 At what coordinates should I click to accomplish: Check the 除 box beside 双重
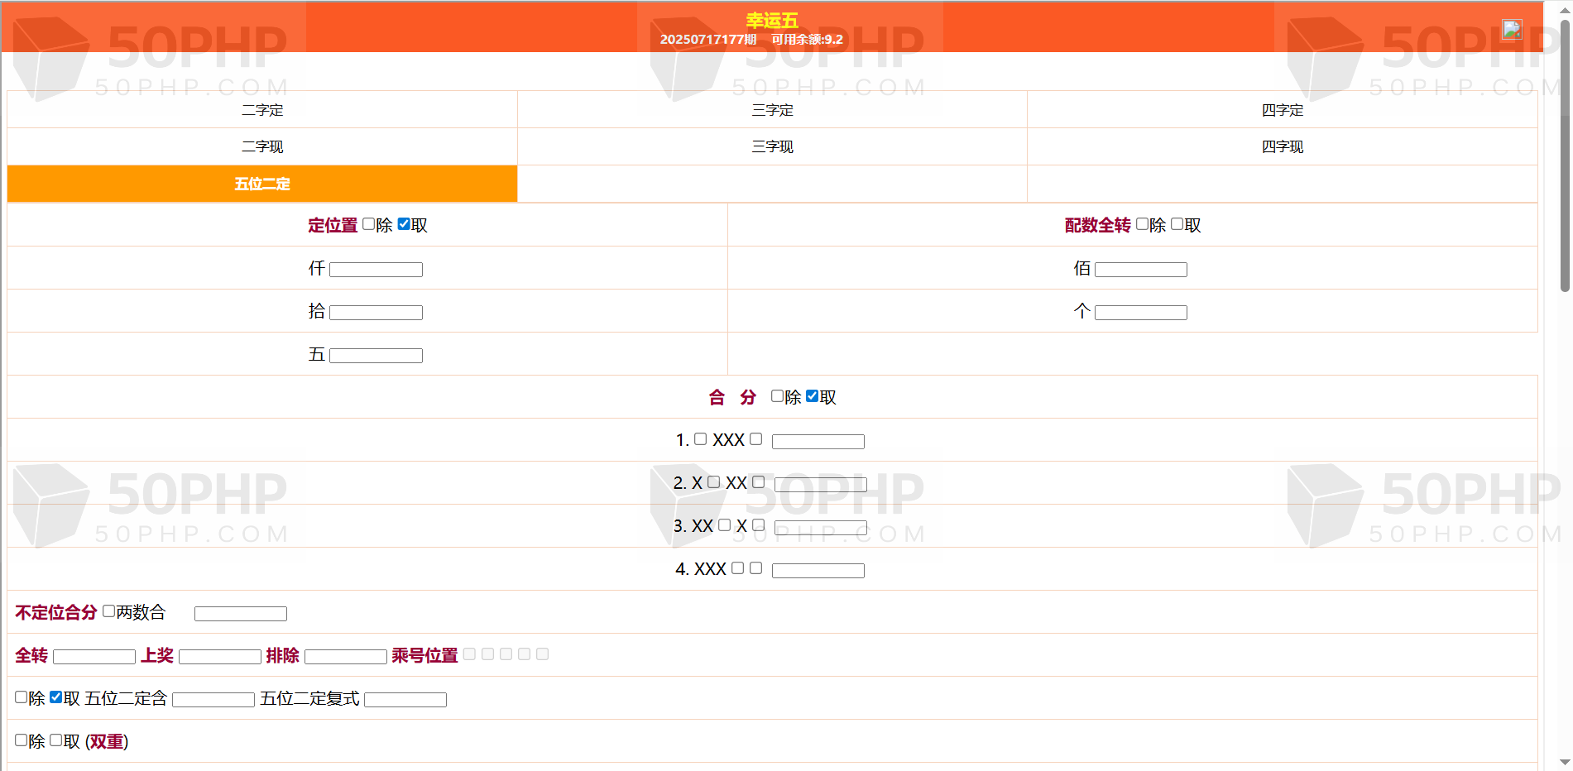[22, 740]
